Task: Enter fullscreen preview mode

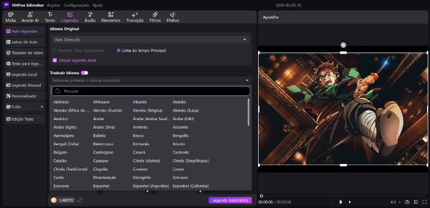Action: tap(424, 202)
